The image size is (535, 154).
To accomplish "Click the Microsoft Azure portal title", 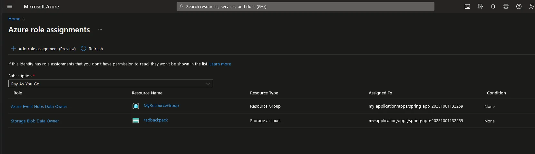I will coord(41,6).
